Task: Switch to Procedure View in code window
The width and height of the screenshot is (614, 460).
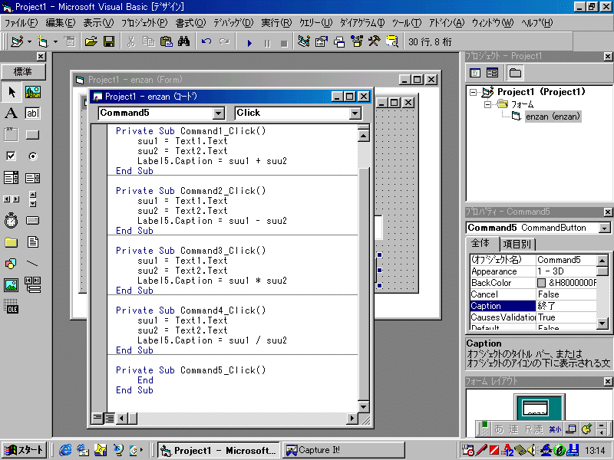Action: [x=97, y=418]
